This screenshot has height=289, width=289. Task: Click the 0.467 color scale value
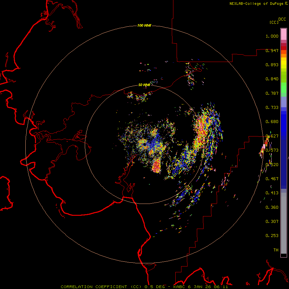coord(272,179)
